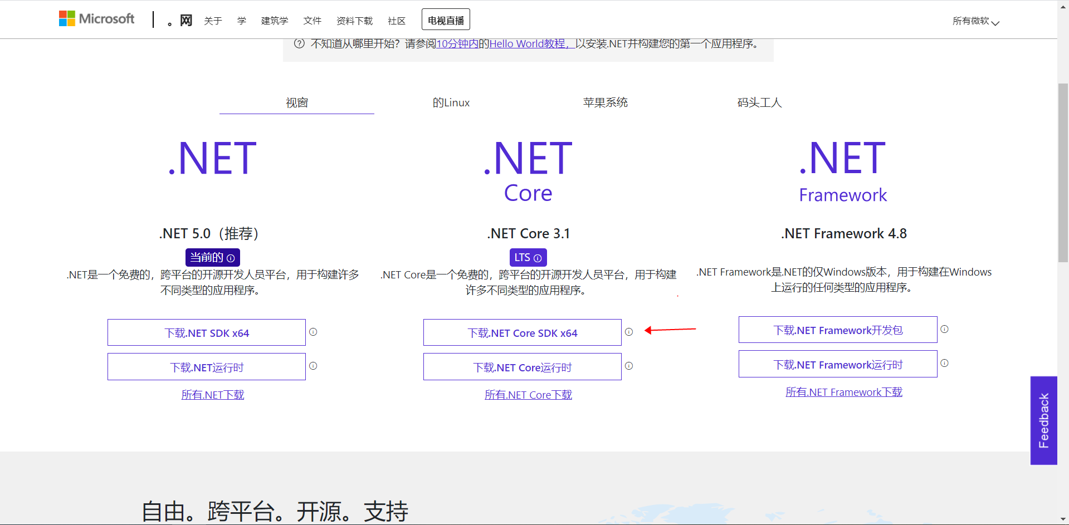Open the 所有微软 dropdown

[x=975, y=21]
